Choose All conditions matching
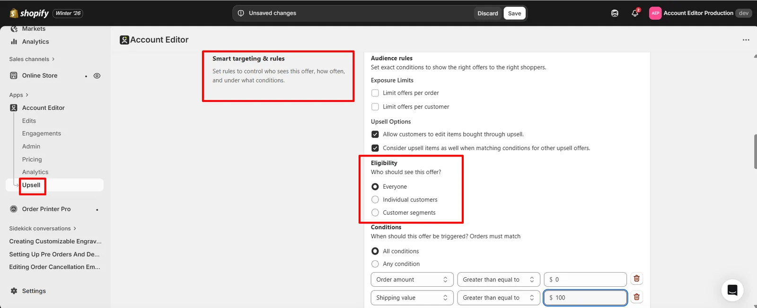Screen dimensions: 757x308 375,251
